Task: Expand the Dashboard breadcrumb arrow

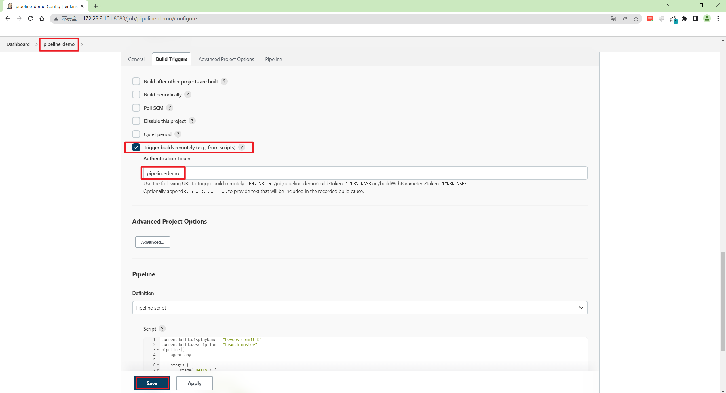Action: (36, 44)
